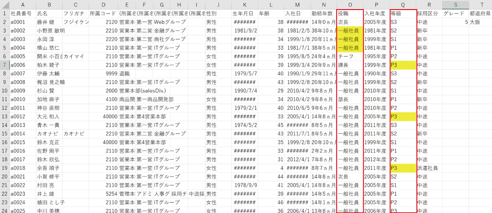This screenshot has height=213, width=492.
Task: Select row 19 header
Action: click(4, 168)
